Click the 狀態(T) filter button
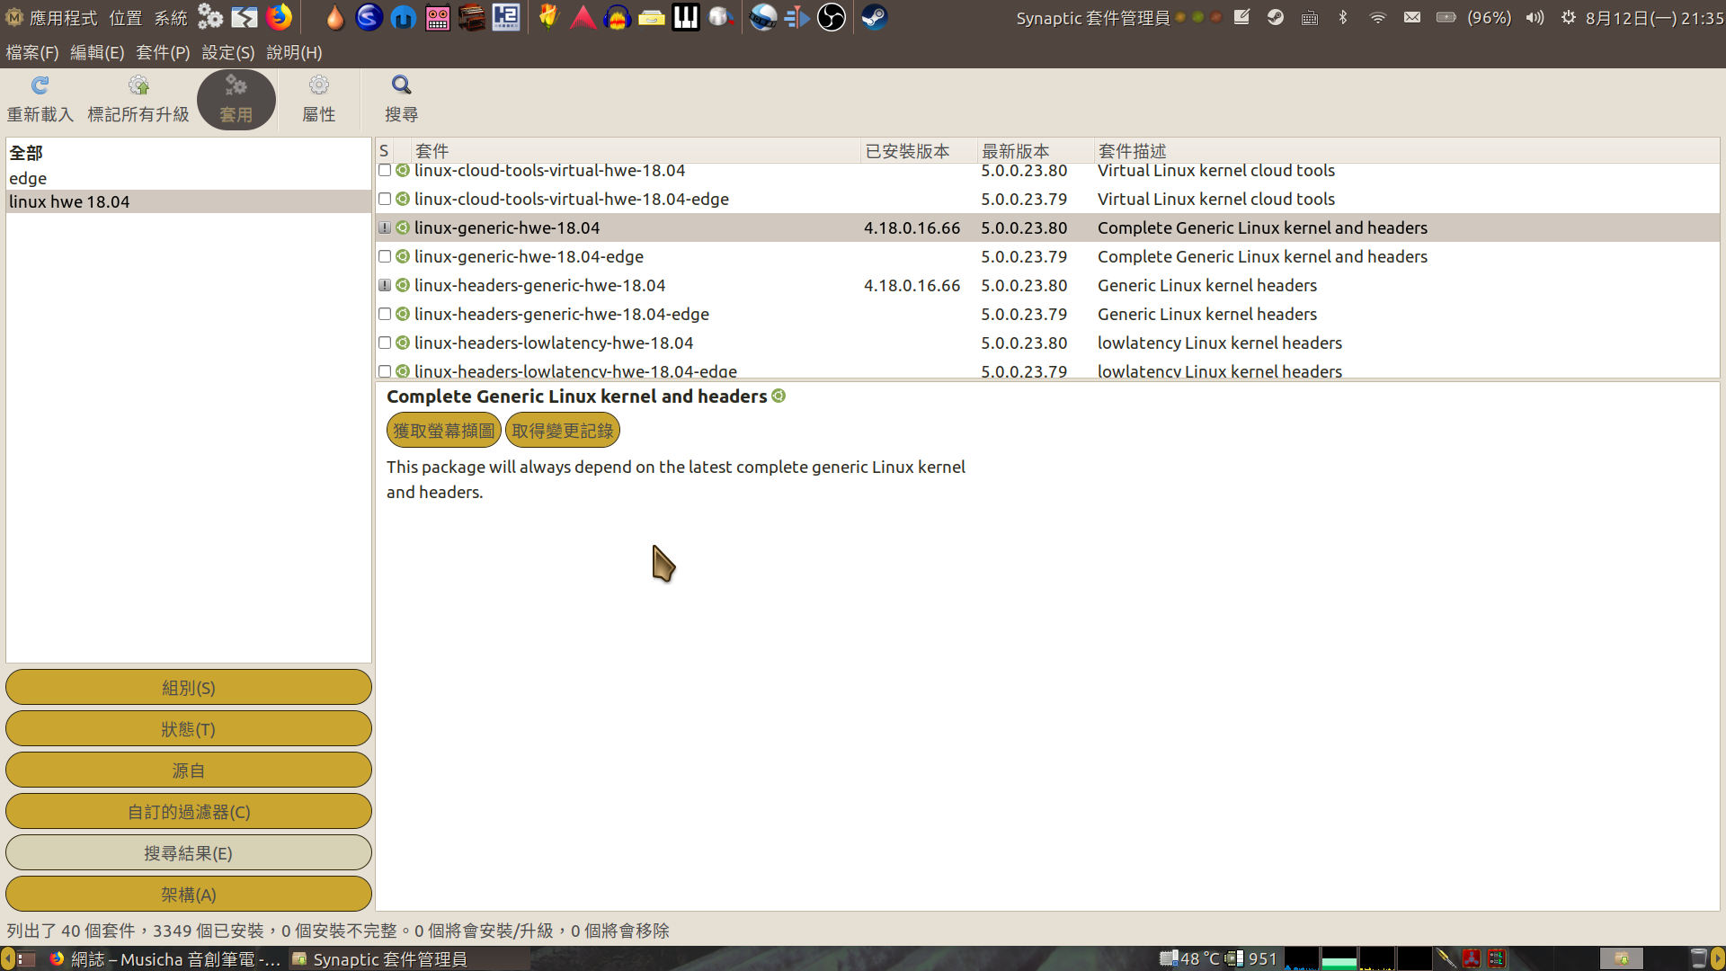The height and width of the screenshot is (971, 1726). (188, 728)
